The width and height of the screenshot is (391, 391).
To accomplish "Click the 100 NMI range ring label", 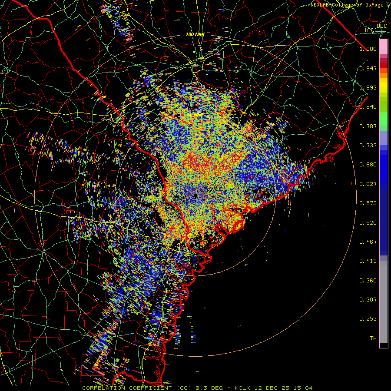I will 195,34.
